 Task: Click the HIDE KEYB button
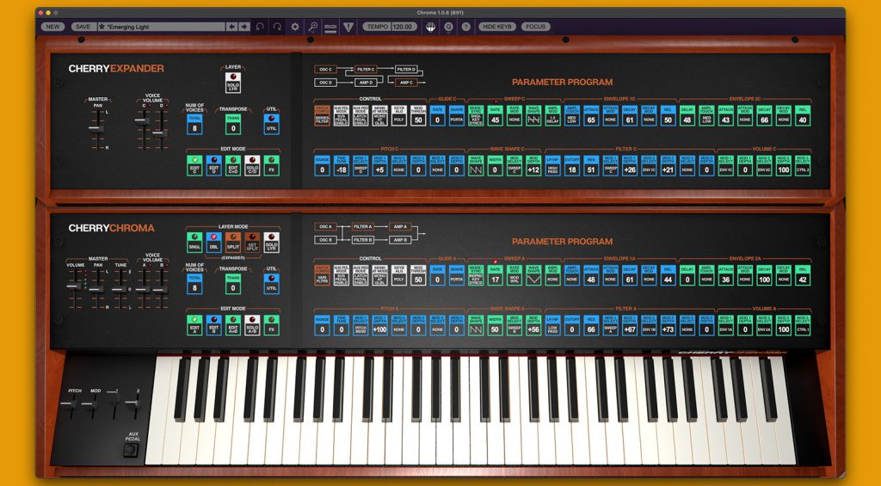point(497,27)
